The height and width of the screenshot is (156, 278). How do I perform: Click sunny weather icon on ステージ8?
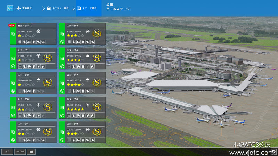tap(88, 105)
